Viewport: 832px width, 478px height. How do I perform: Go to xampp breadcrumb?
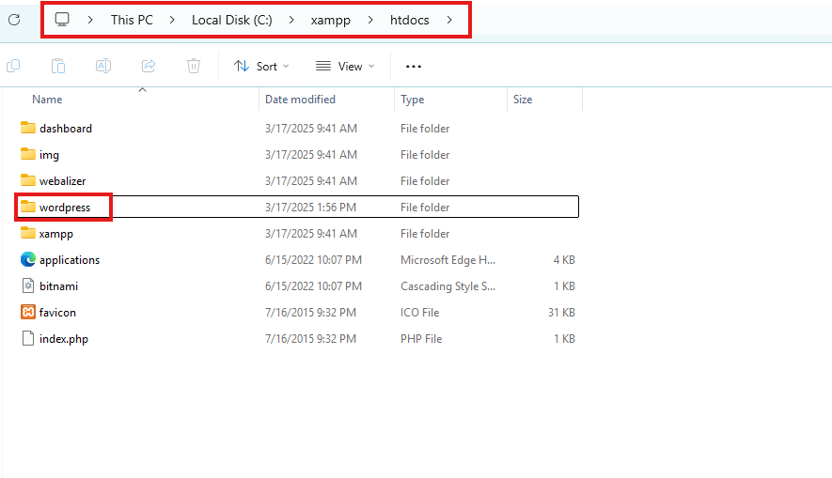[331, 20]
